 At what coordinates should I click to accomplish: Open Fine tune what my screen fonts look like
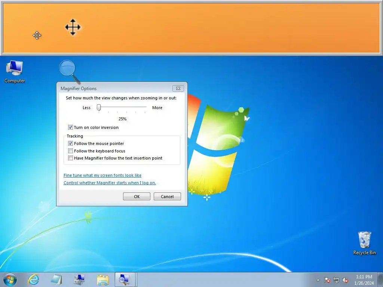tap(102, 175)
